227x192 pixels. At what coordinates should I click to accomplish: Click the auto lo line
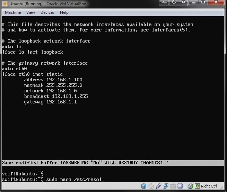[11, 46]
